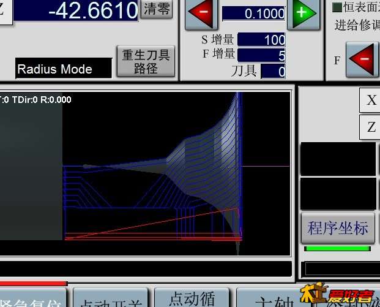This screenshot has height=307, width=380.
Task: Click the jog step value 0.1000
Action: (253, 13)
